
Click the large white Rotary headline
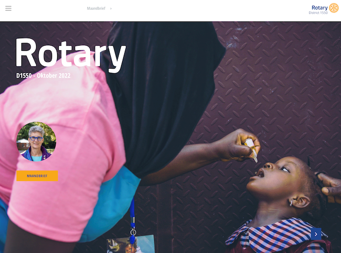pos(71,54)
